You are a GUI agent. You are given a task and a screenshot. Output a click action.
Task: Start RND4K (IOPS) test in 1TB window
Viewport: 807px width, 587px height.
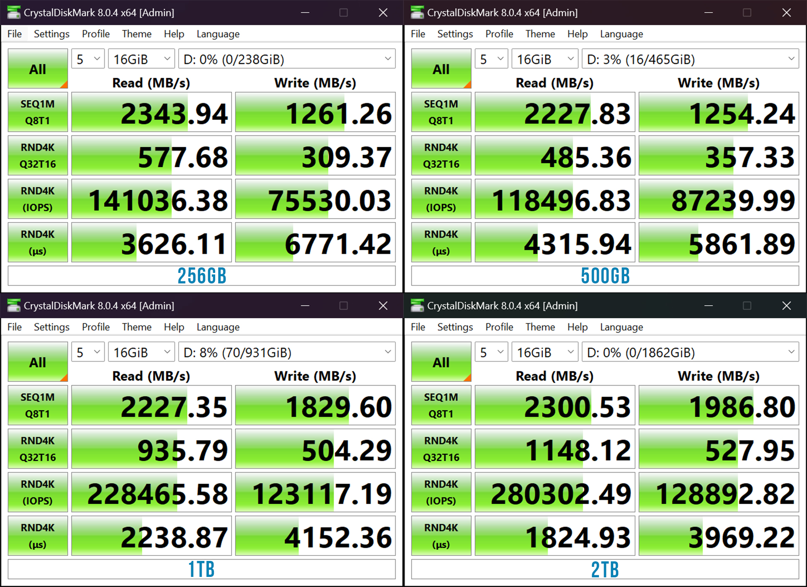click(38, 492)
